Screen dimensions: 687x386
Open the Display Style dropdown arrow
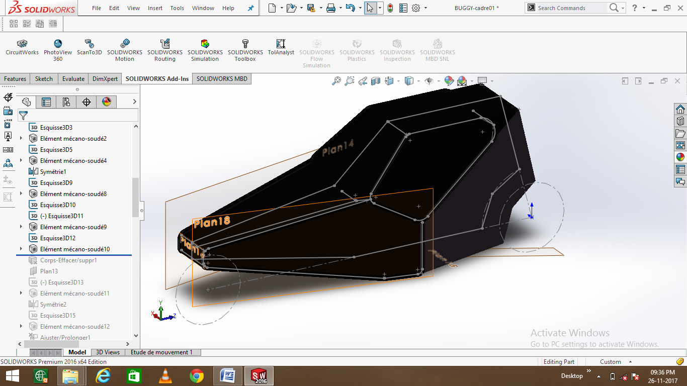pyautogui.click(x=418, y=81)
